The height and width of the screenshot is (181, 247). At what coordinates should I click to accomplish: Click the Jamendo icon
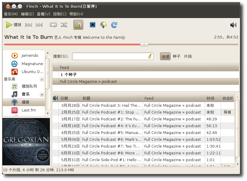(15, 56)
